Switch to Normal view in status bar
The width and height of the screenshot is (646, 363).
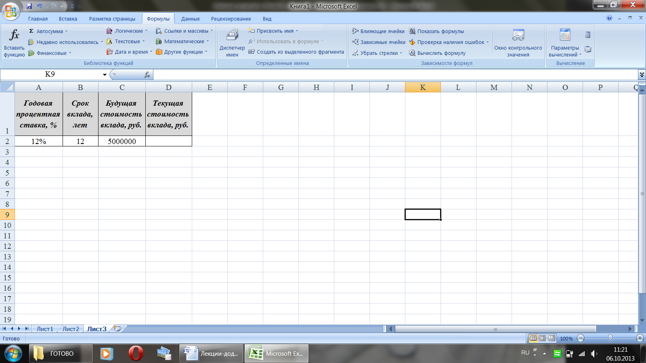(x=533, y=338)
